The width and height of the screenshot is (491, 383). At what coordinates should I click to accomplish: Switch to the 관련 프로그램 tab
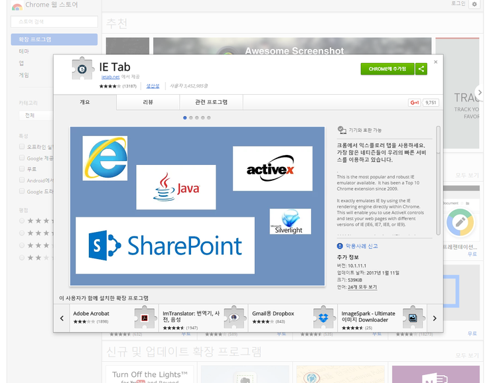[211, 102]
